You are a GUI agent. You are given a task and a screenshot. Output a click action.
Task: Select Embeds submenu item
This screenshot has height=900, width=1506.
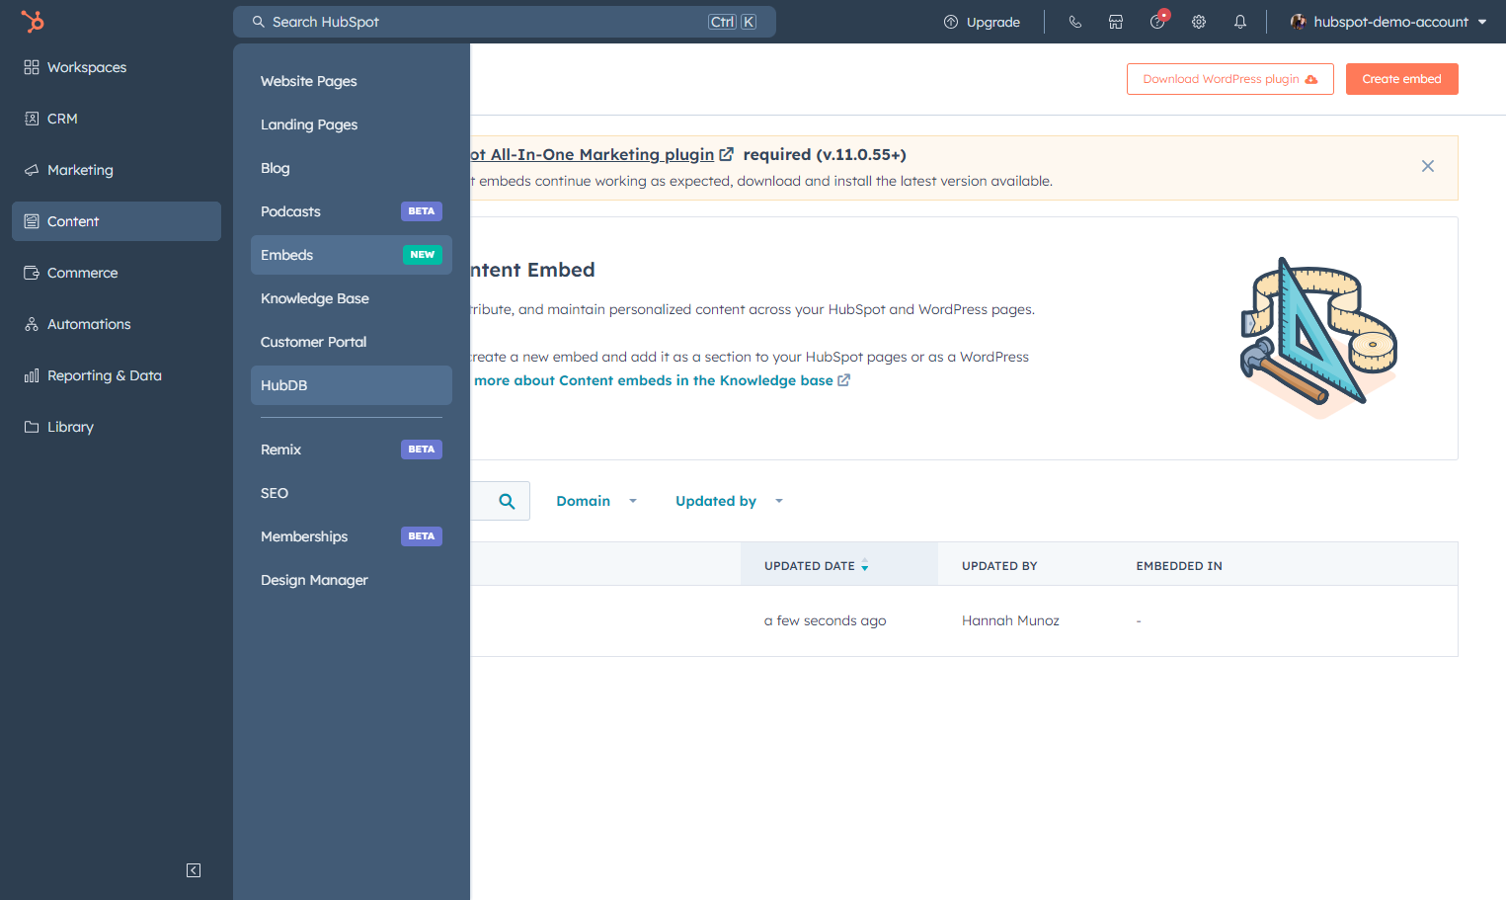click(x=352, y=255)
